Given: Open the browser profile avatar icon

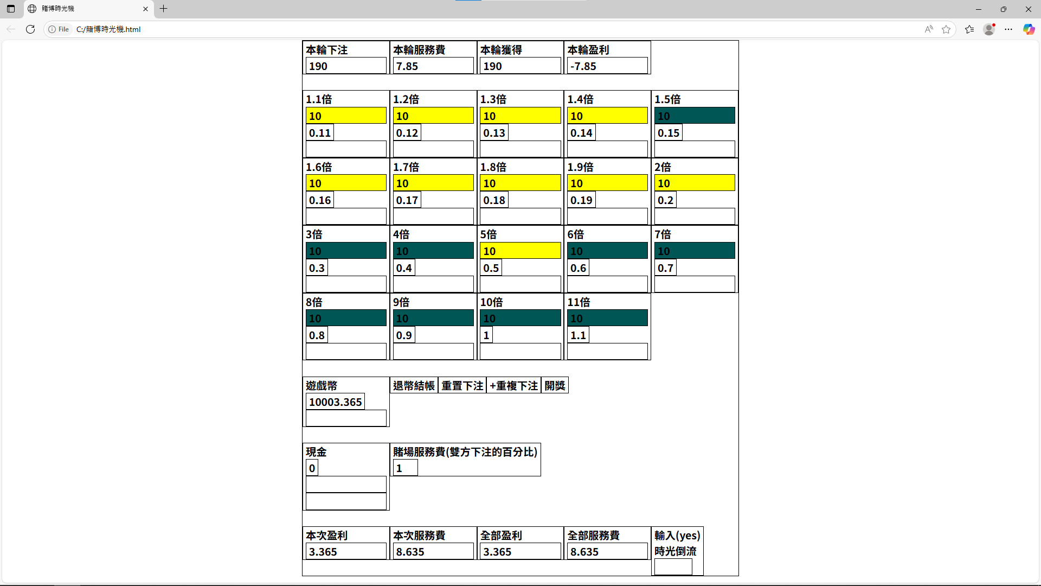Looking at the screenshot, I should coord(989,29).
